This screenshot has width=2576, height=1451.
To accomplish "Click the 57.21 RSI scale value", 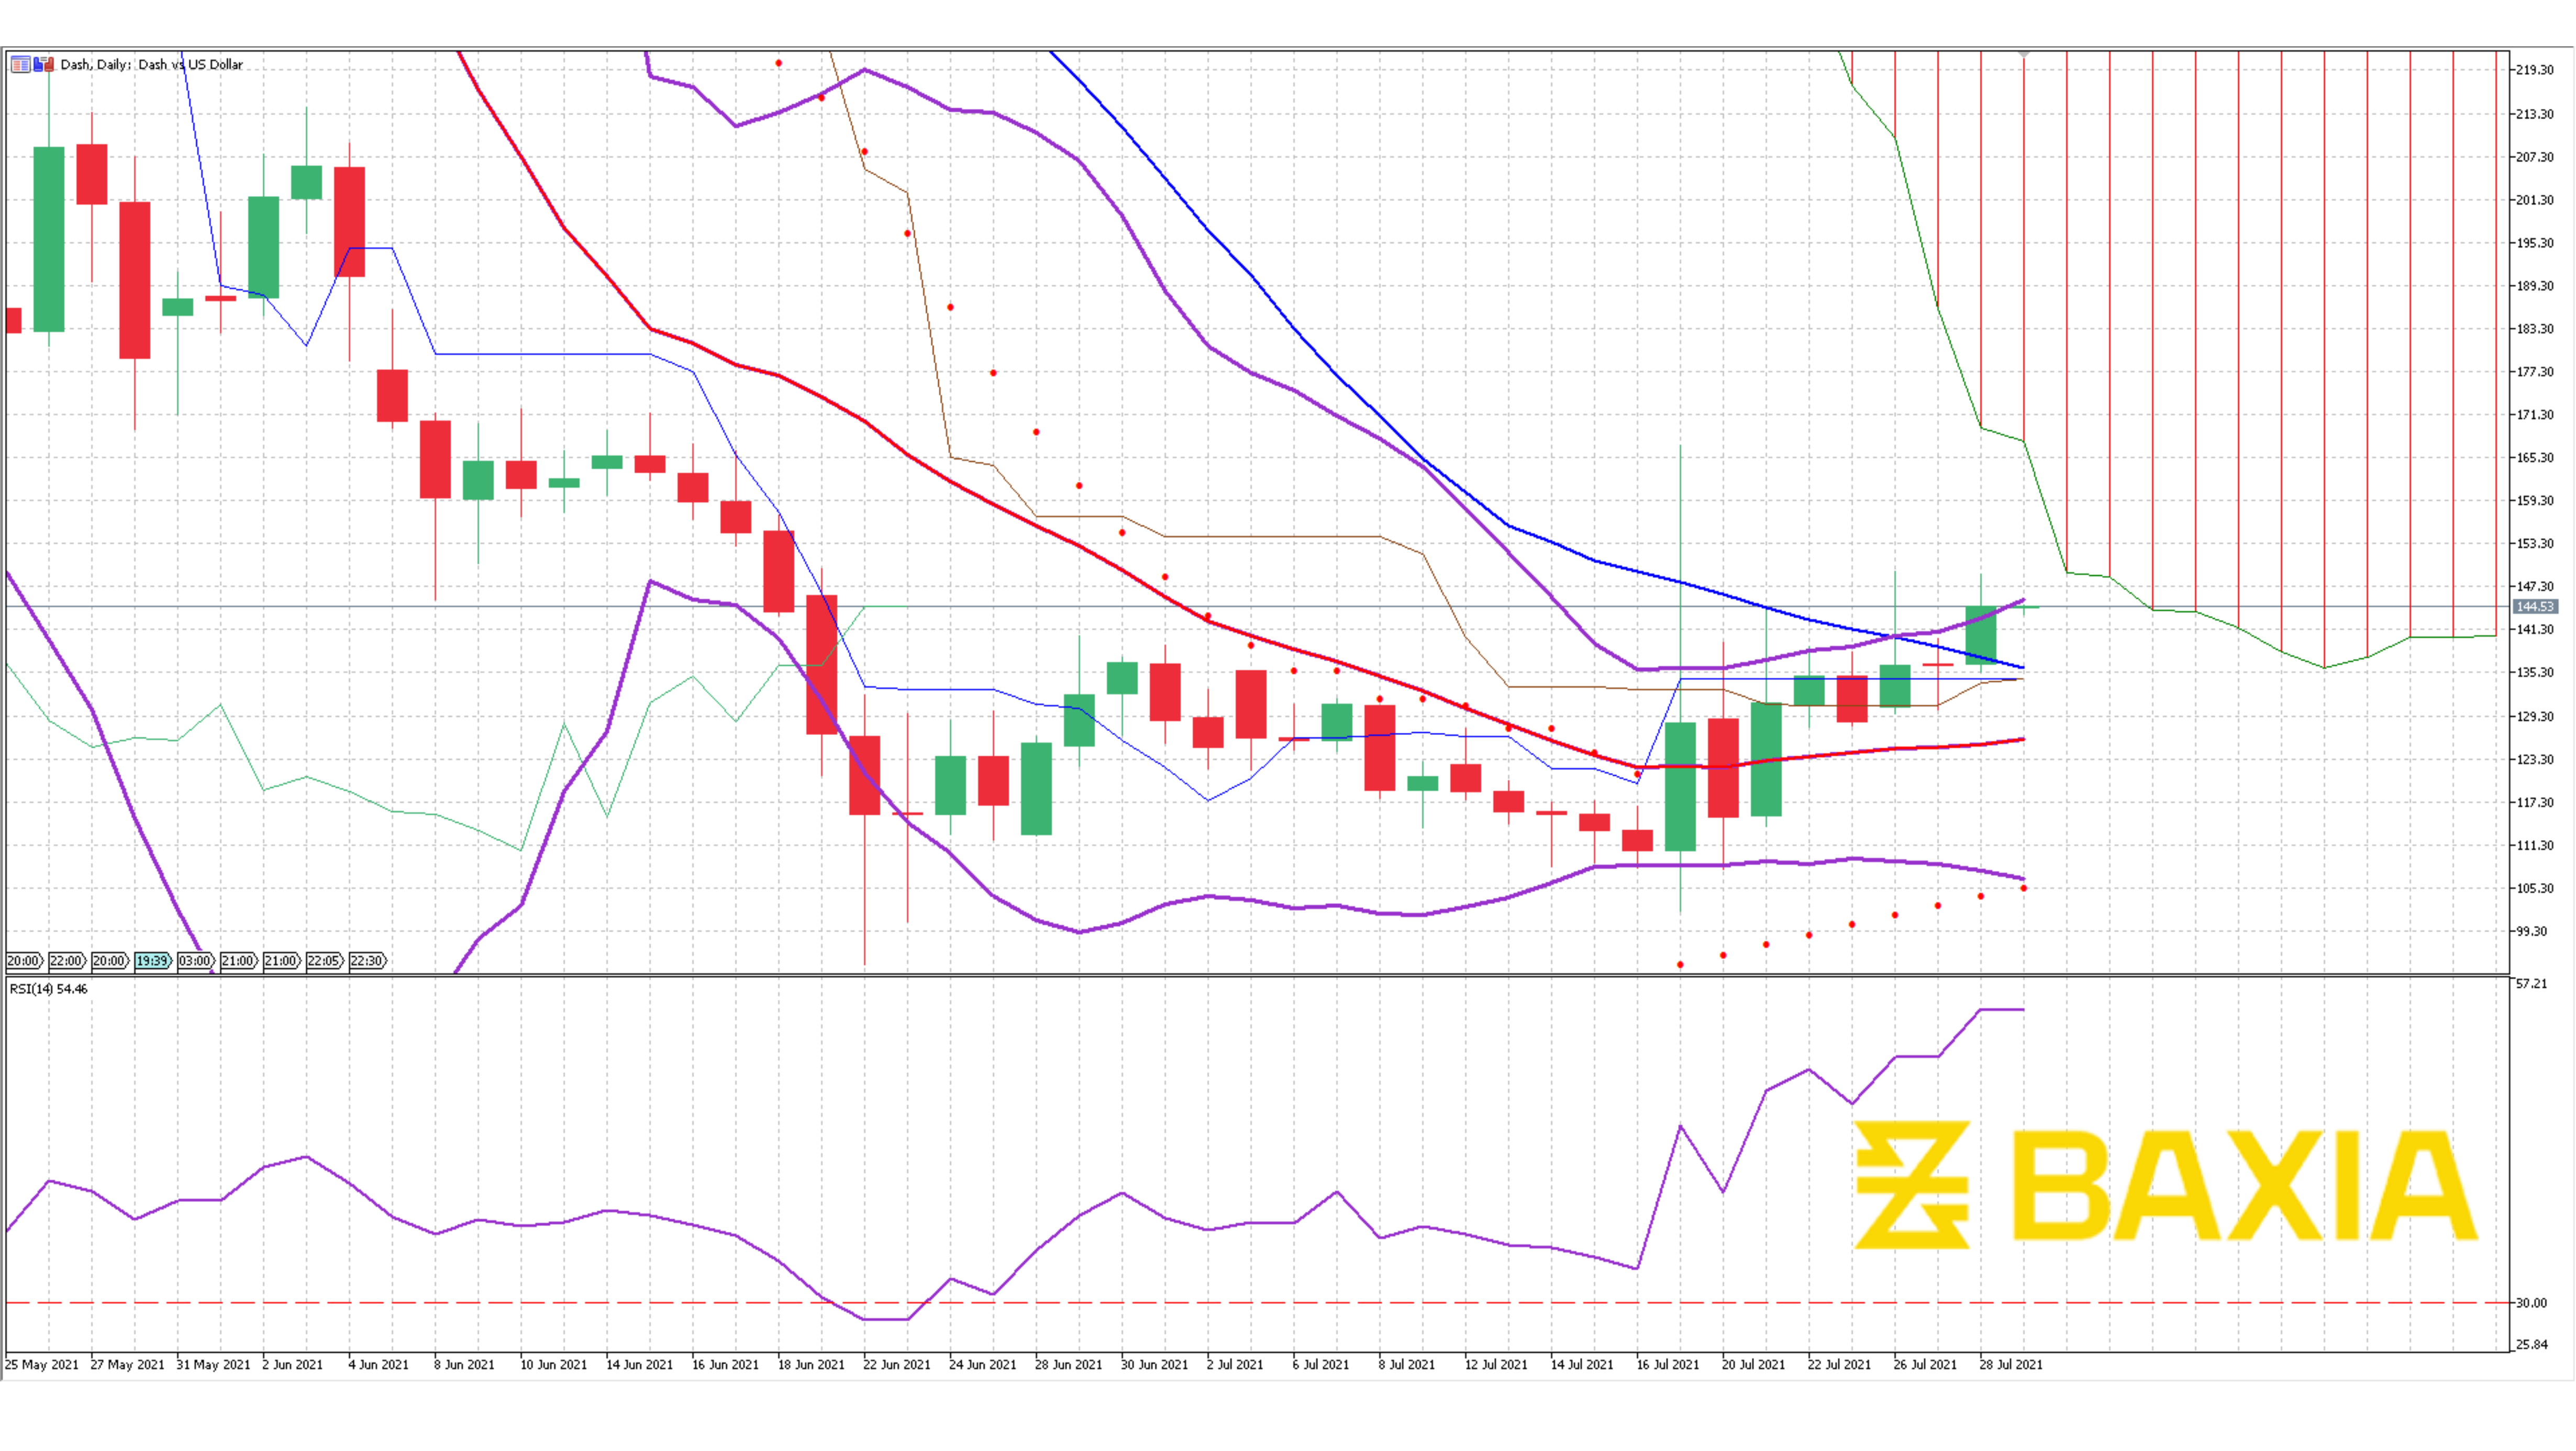I will 2532,984.
